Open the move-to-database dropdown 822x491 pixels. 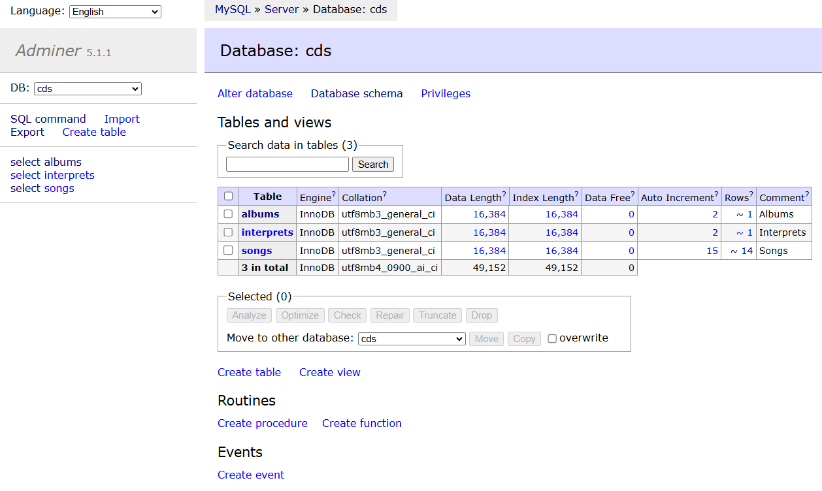pos(411,338)
